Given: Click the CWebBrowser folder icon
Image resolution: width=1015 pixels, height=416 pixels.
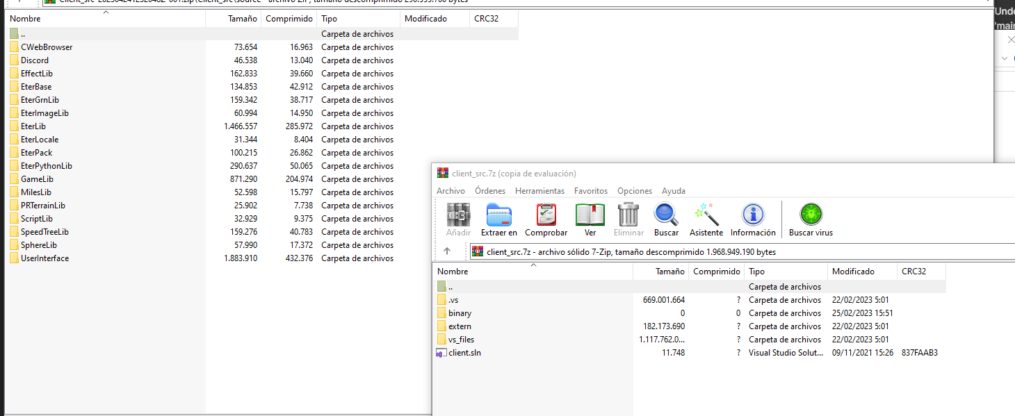Looking at the screenshot, I should pyautogui.click(x=15, y=47).
